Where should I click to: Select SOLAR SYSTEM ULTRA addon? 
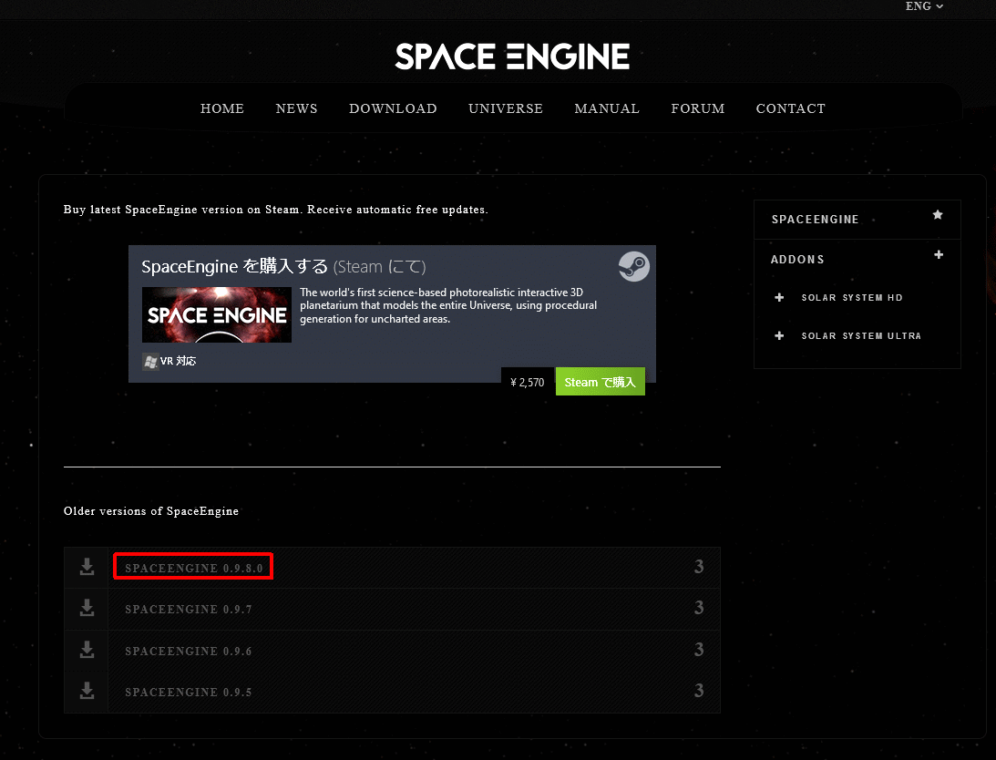click(x=861, y=335)
